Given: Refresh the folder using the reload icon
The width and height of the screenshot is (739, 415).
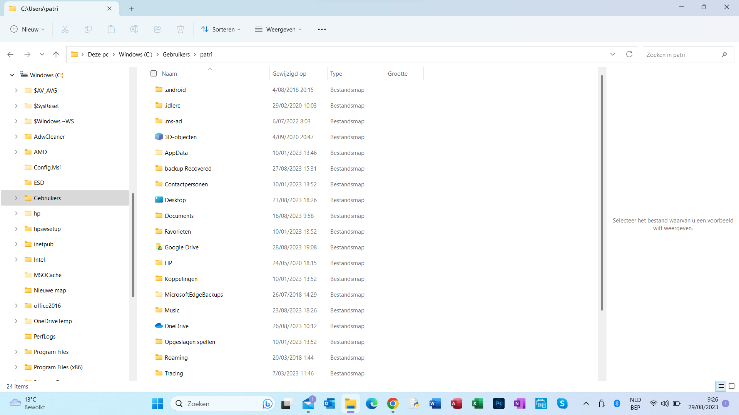Looking at the screenshot, I should (x=629, y=54).
